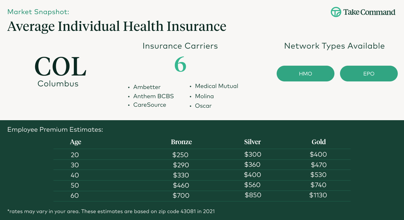Click the Gold column header
Viewport: 404px width, 220px height.
(318, 142)
